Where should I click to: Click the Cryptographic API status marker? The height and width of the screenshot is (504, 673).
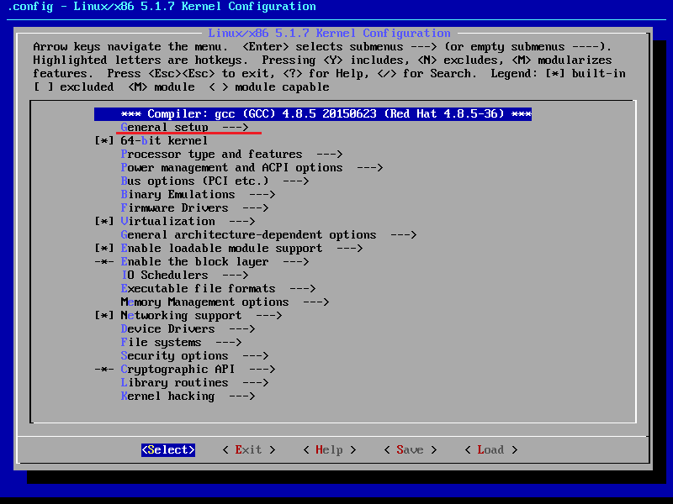coord(104,370)
